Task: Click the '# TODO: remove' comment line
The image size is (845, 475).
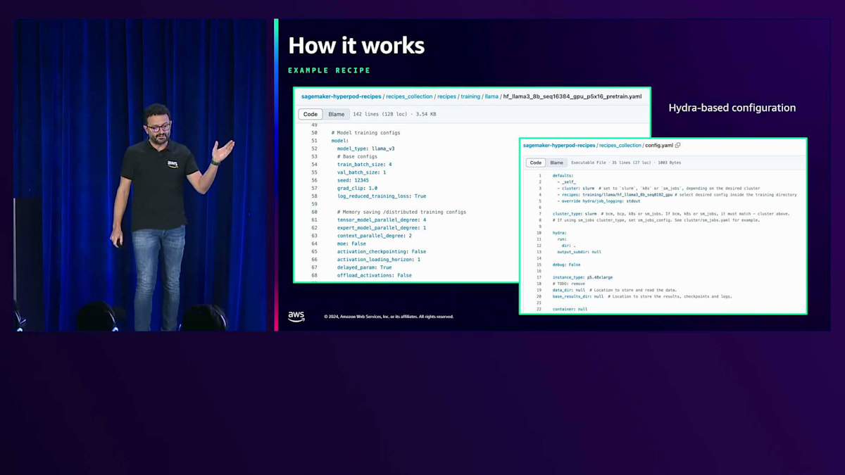Action: coord(569,284)
